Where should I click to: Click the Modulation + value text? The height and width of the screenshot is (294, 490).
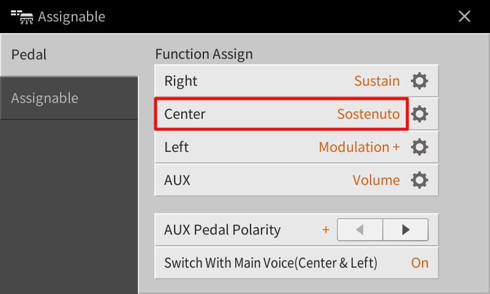pyautogui.click(x=359, y=147)
